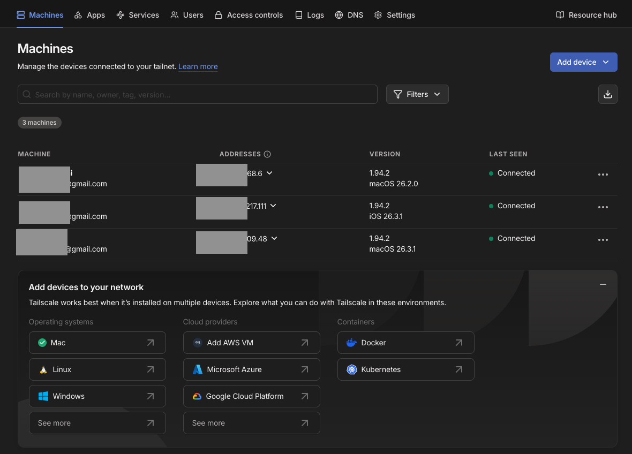
Task: Click the Addresses info icon
Action: [267, 154]
